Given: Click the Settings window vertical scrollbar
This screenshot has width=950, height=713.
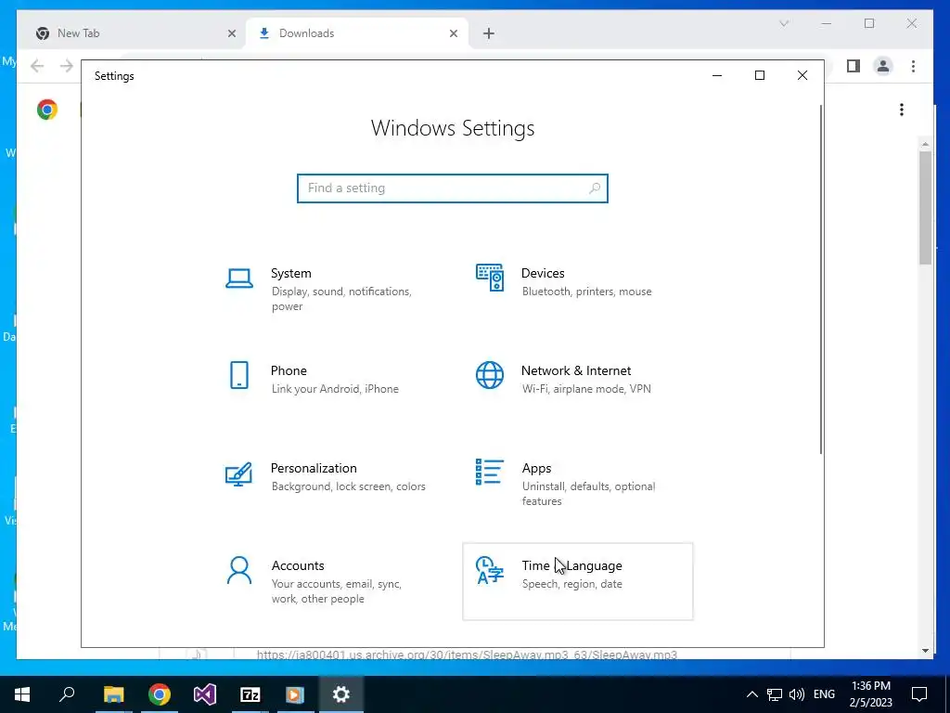Looking at the screenshot, I should click(821, 279).
